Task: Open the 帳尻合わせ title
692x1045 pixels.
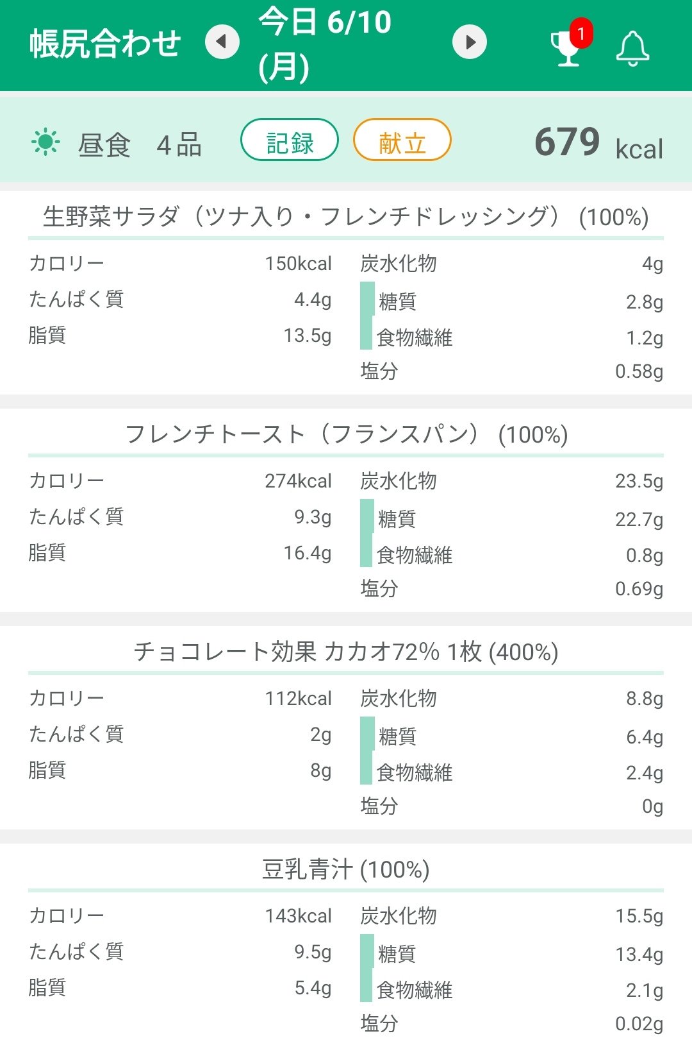Action: 105,44
